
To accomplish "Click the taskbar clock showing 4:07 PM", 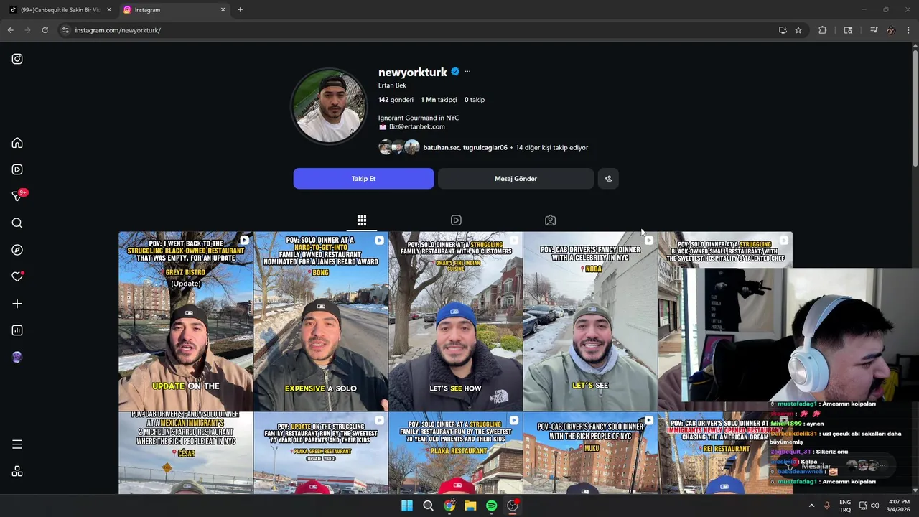I will [x=899, y=506].
